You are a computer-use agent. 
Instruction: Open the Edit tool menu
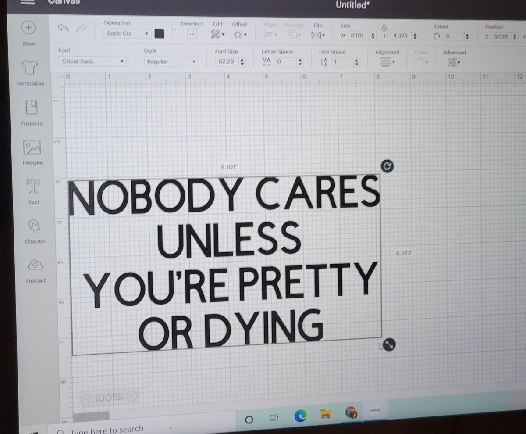pyautogui.click(x=218, y=34)
